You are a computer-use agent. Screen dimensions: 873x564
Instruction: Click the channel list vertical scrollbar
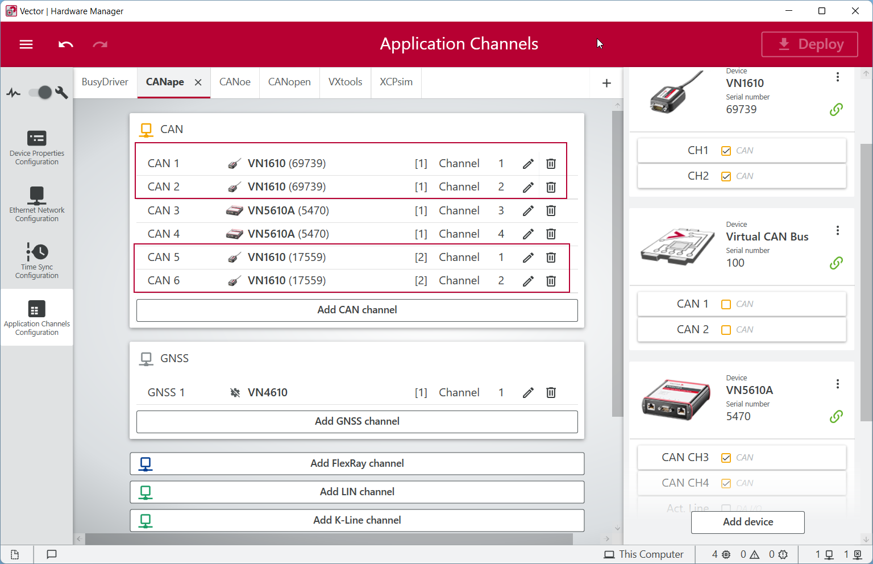tap(617, 264)
